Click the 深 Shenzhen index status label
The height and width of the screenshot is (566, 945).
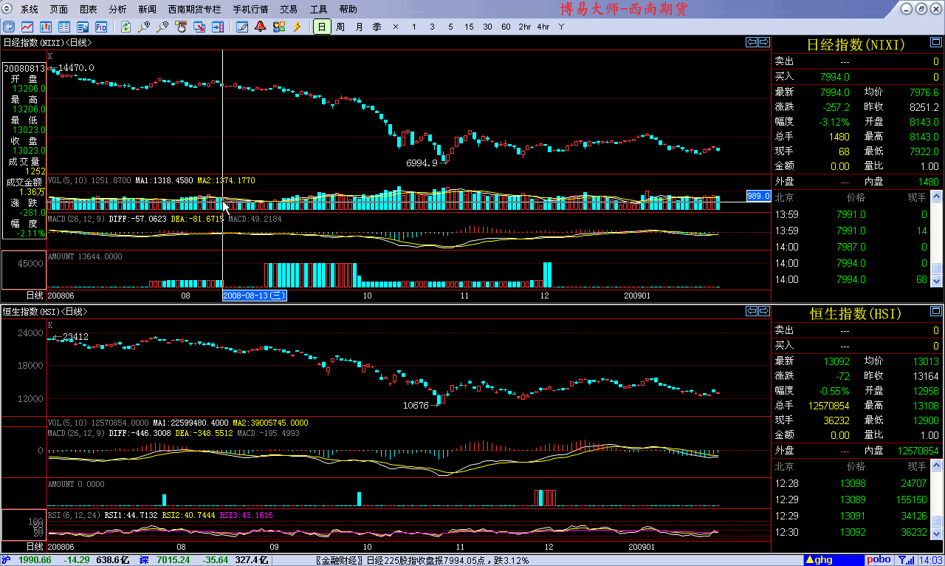pos(143,560)
